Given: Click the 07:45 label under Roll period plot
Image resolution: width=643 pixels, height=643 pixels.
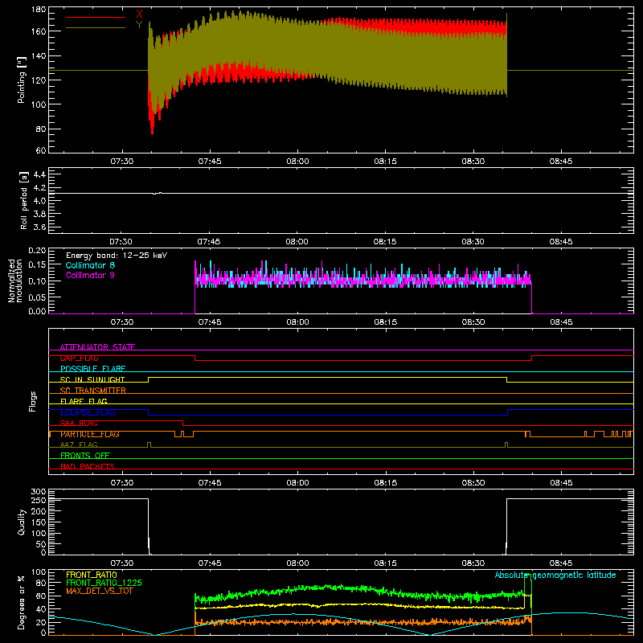Looking at the screenshot, I should [x=209, y=242].
